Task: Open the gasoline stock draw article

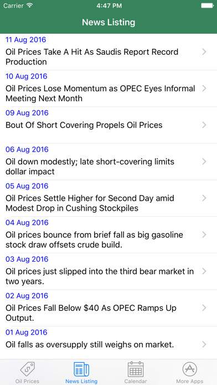Action: point(108,235)
